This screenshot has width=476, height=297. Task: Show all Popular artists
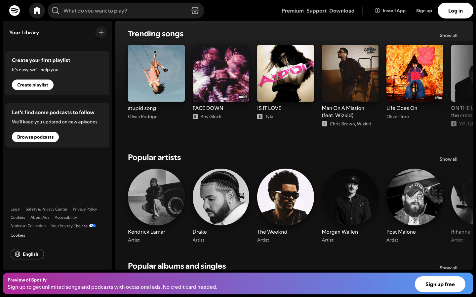tap(449, 159)
